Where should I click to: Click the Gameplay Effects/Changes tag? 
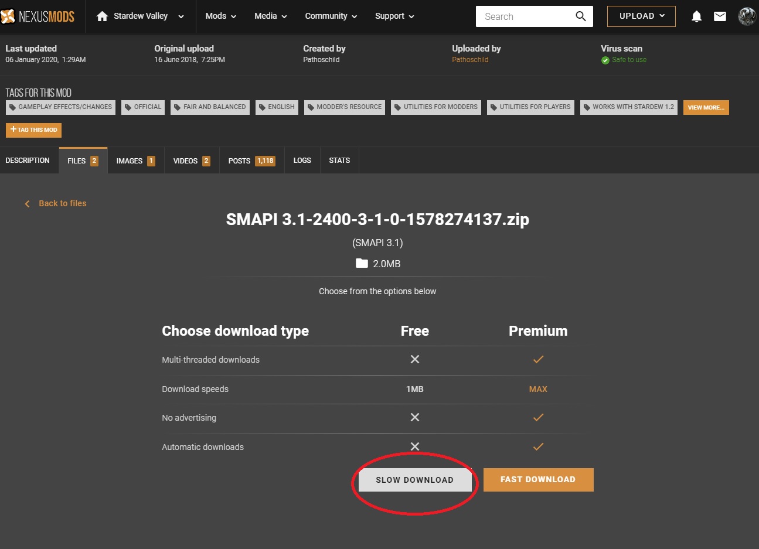[60, 107]
